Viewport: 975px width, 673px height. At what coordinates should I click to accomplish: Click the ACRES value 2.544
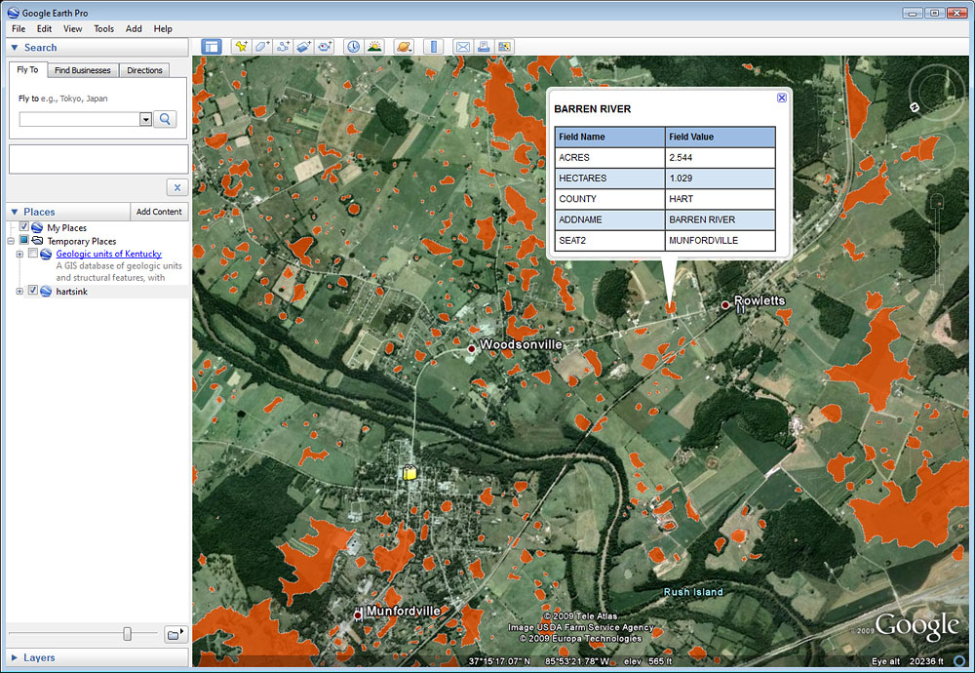(681, 157)
